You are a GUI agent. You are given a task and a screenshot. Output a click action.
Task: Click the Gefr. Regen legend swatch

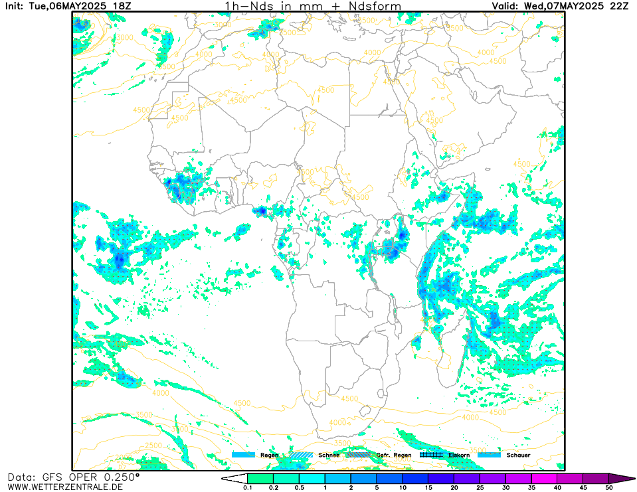(359, 455)
